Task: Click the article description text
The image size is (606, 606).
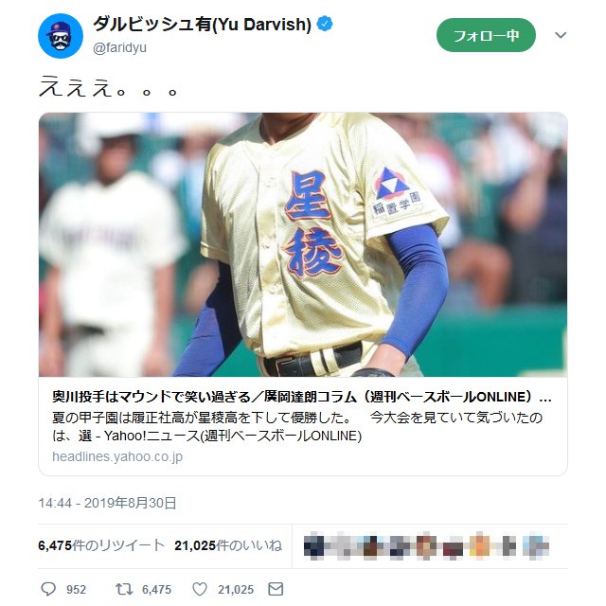Action: (x=297, y=426)
